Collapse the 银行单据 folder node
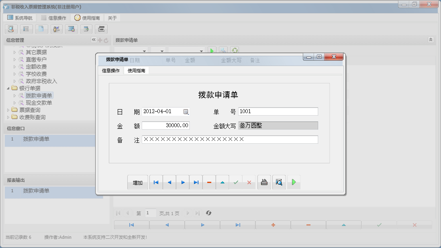The width and height of the screenshot is (441, 248). [8, 88]
